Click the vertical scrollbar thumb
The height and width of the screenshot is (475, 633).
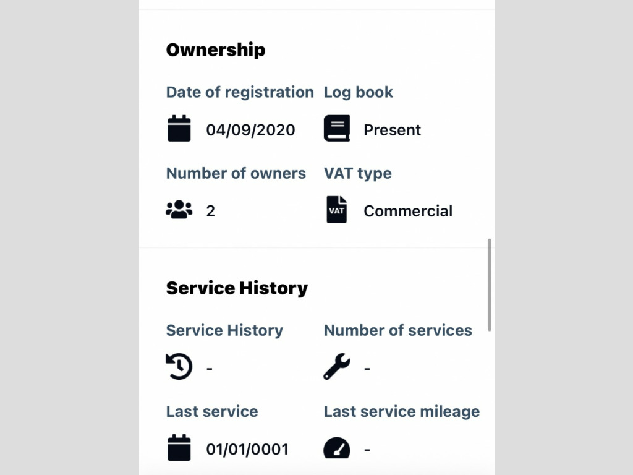coord(490,285)
